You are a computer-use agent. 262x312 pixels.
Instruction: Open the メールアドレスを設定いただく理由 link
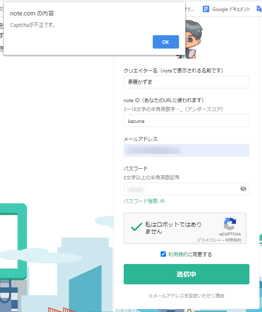[x=187, y=296]
